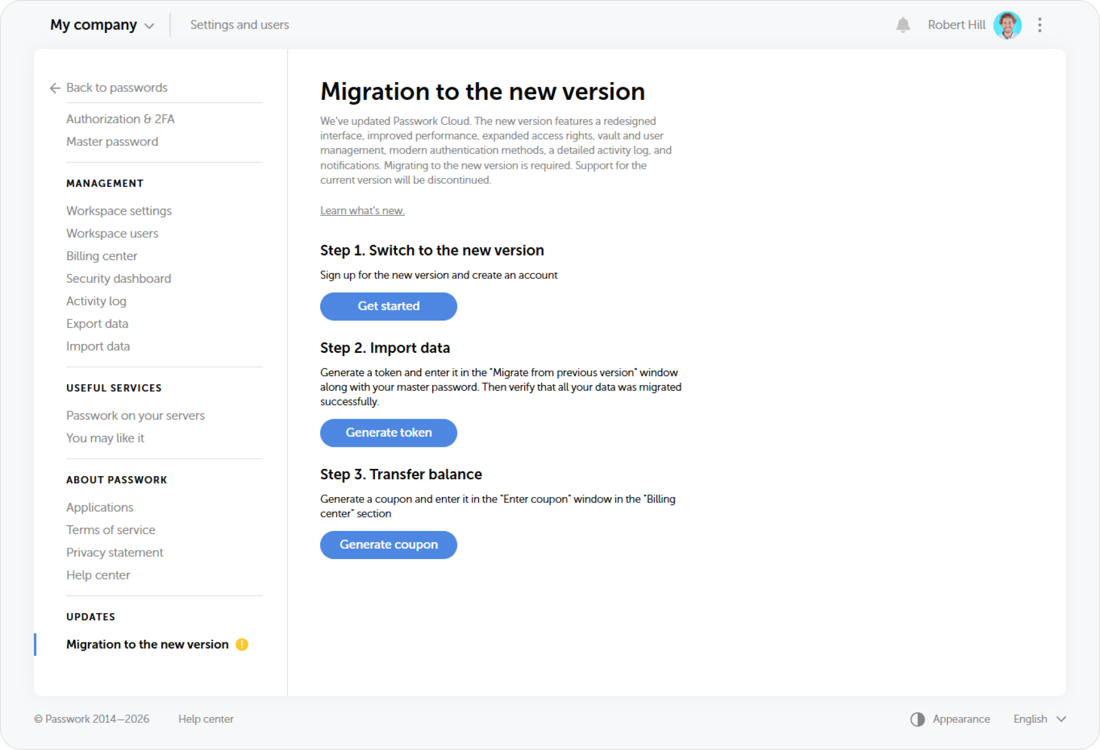The image size is (1100, 750).
Task: Click the Passwork 2014—2026 copyright text
Action: coord(92,719)
